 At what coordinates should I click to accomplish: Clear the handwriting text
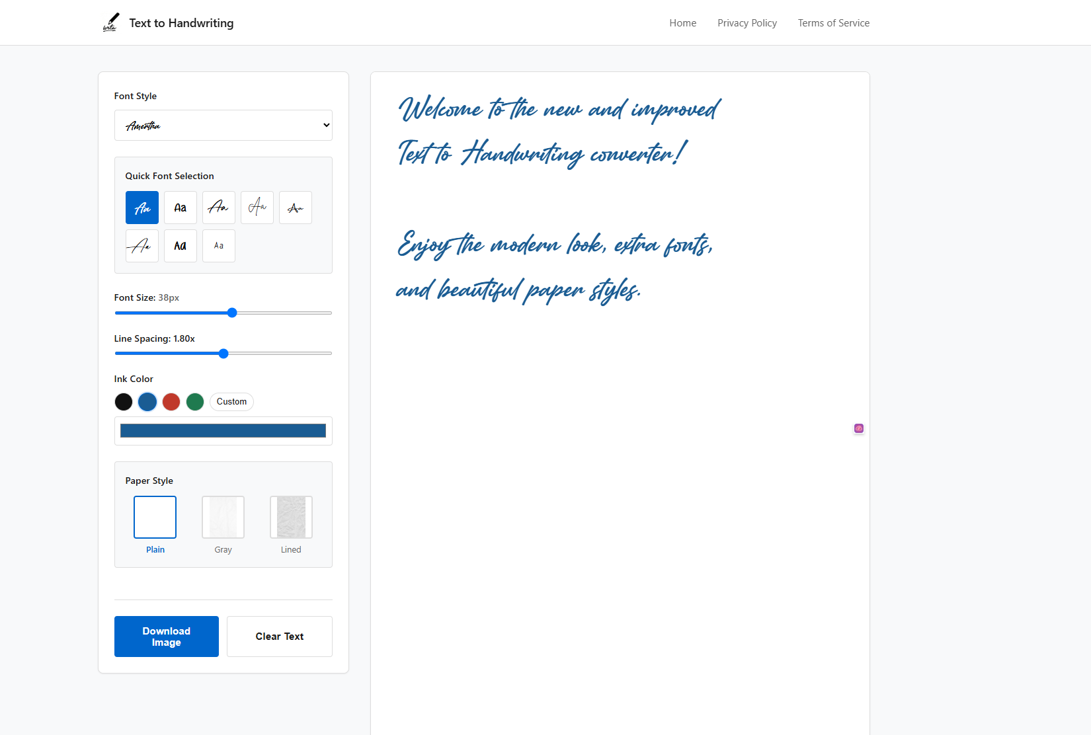[279, 637]
